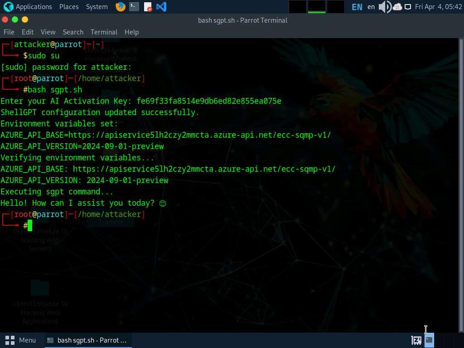The width and height of the screenshot is (464, 348).
Task: Open the terminal Search menu
Action: coord(73,32)
